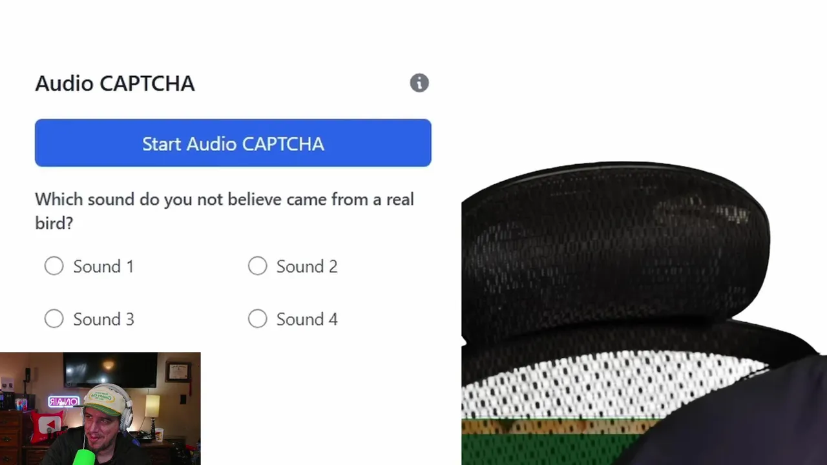The image size is (827, 465).
Task: Click the red YouTube play button pillow
Action: click(x=48, y=427)
